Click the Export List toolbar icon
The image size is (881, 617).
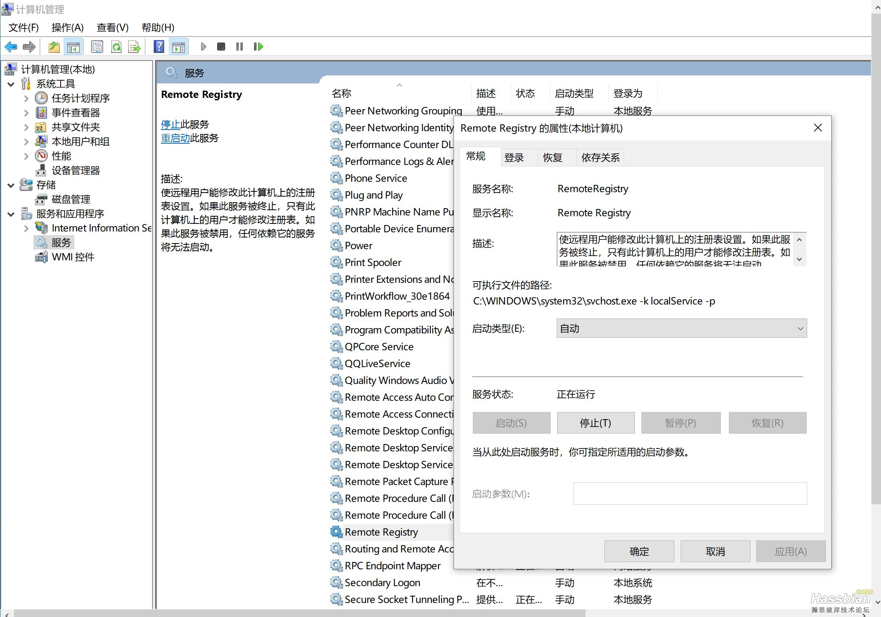pos(134,47)
